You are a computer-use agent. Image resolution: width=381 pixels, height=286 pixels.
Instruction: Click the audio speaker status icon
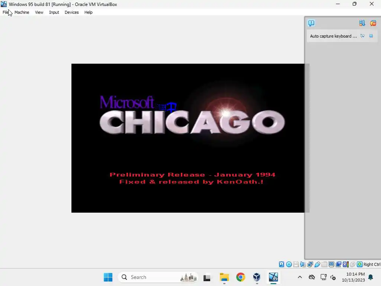[303, 264]
